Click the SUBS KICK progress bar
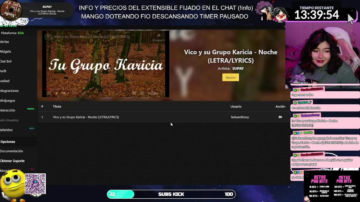360x202 pixels. [171, 194]
